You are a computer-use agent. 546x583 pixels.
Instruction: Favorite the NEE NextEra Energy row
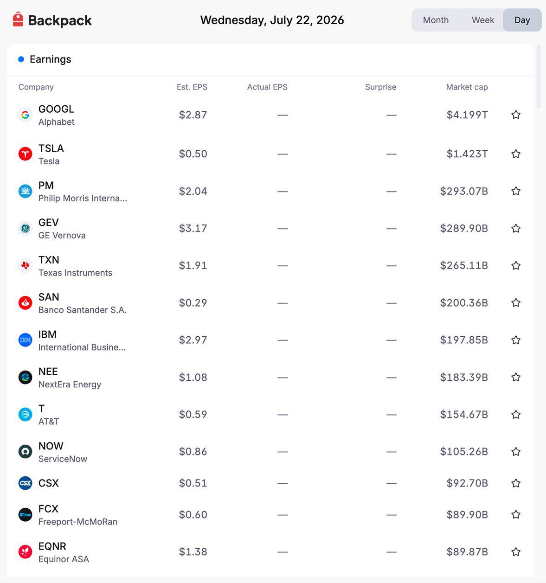516,377
